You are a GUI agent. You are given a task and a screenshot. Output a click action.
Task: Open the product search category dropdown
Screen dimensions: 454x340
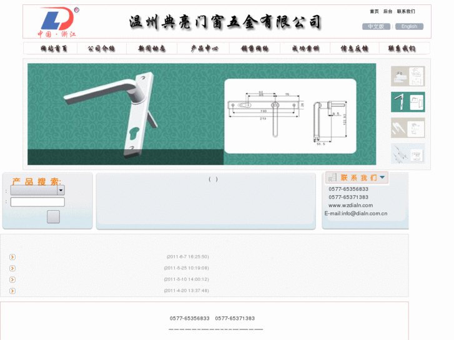[x=37, y=190]
